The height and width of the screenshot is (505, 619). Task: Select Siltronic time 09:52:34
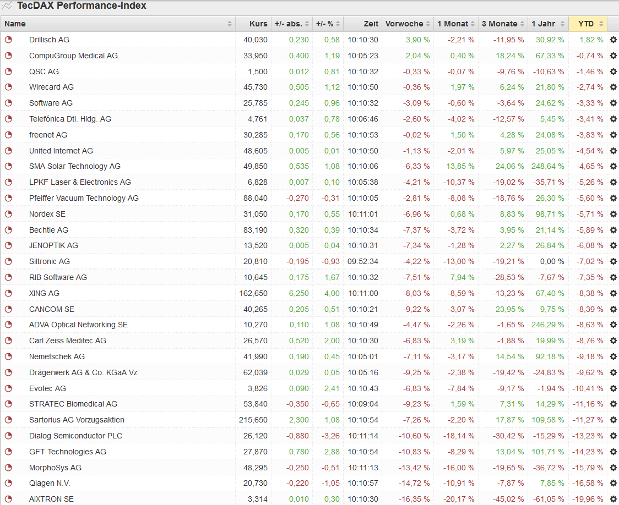363,261
